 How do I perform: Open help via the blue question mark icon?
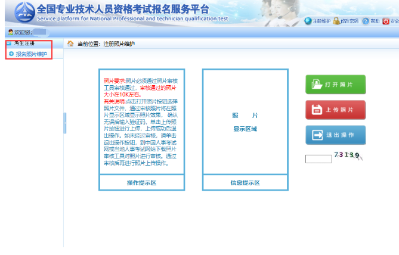[365, 21]
